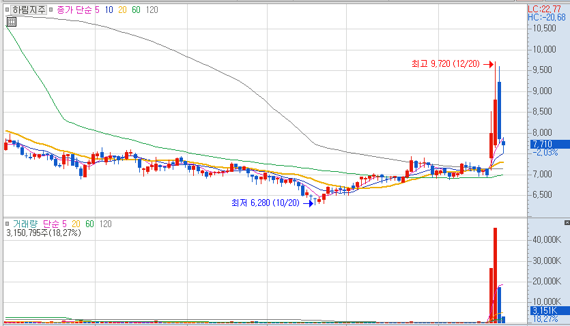The width and height of the screenshot is (570, 326).
Task: Select the price 120-day moving average legend
Action: pyautogui.click(x=152, y=10)
